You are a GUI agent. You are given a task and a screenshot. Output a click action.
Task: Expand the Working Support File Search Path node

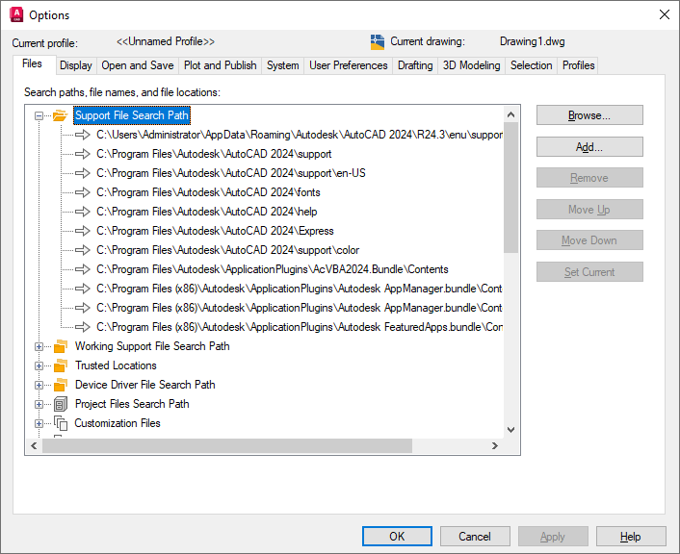coord(39,346)
